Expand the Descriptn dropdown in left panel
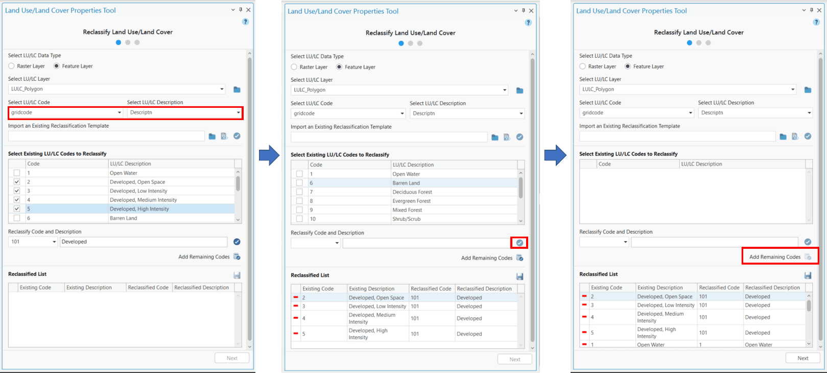This screenshot has width=827, height=373. [x=238, y=112]
